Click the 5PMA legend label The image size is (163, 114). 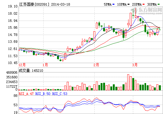tap(108, 4)
